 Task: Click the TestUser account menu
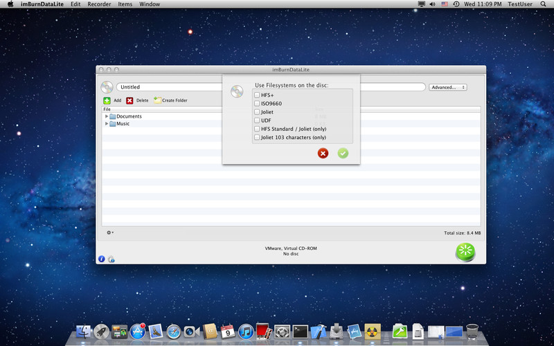[520, 4]
